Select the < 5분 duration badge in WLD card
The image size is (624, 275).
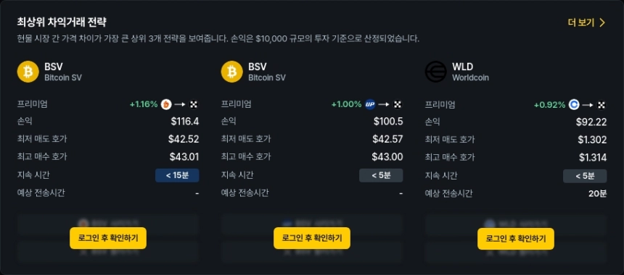tap(585, 175)
